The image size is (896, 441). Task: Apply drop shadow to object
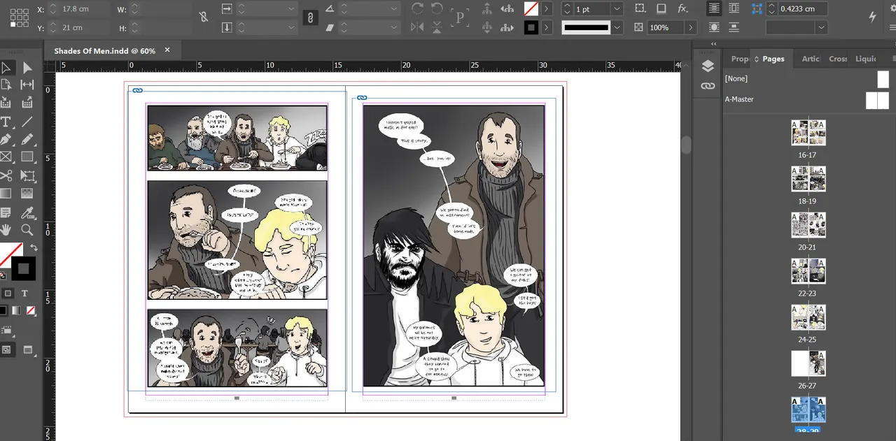click(x=661, y=9)
